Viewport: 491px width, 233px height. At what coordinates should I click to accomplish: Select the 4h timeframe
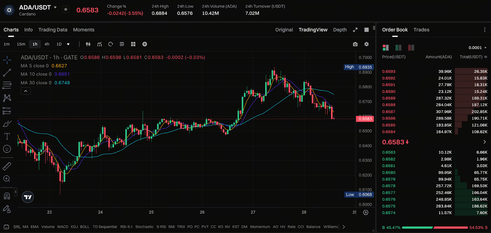pos(47,44)
